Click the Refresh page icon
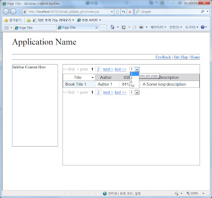The image size is (212, 198). (123, 12)
